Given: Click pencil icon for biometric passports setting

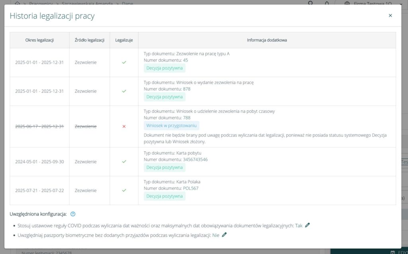Looking at the screenshot, I should 224,235.
